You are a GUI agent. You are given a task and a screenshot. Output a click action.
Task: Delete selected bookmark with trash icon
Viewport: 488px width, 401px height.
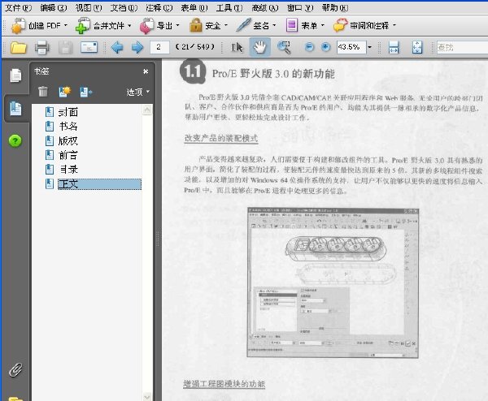tap(43, 92)
